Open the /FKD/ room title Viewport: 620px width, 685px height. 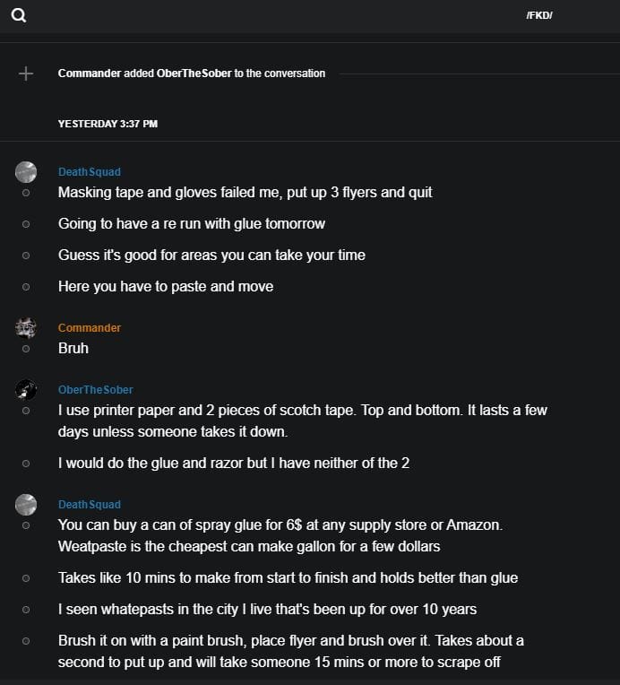coord(539,15)
